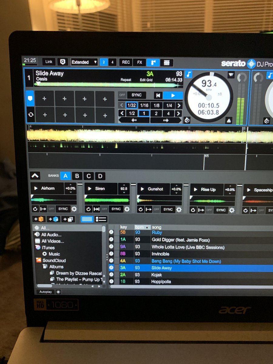Enable SYNC on deck 1
Viewport: 273px width, 364px height.
[136, 95]
